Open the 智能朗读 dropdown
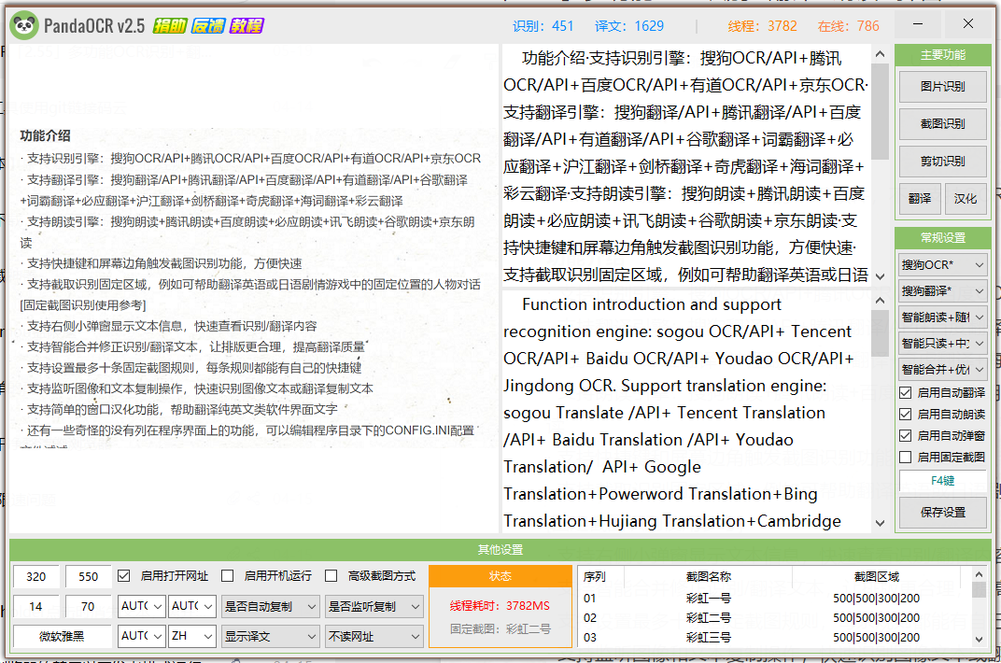 pyautogui.click(x=943, y=317)
